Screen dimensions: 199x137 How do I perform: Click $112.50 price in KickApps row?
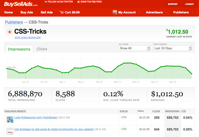click(x=145, y=129)
